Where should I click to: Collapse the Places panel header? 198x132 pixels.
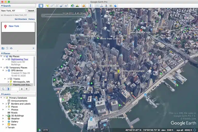(x=2, y=54)
